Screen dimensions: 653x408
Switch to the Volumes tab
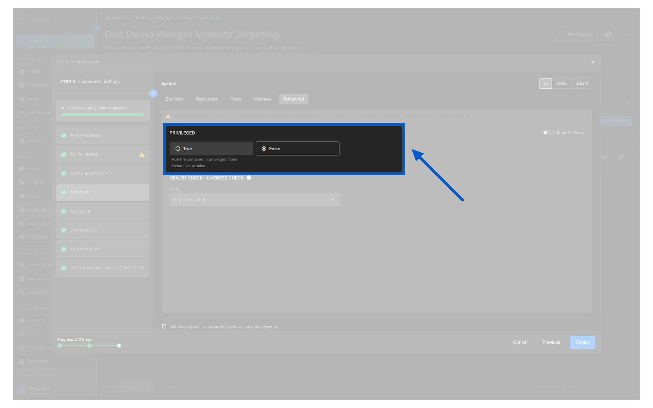(262, 99)
